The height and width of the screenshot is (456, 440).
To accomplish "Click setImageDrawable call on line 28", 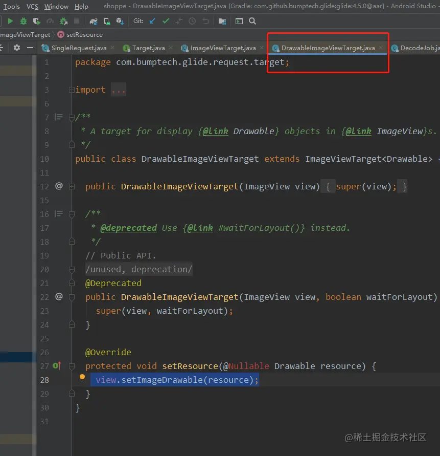I will pos(162,380).
